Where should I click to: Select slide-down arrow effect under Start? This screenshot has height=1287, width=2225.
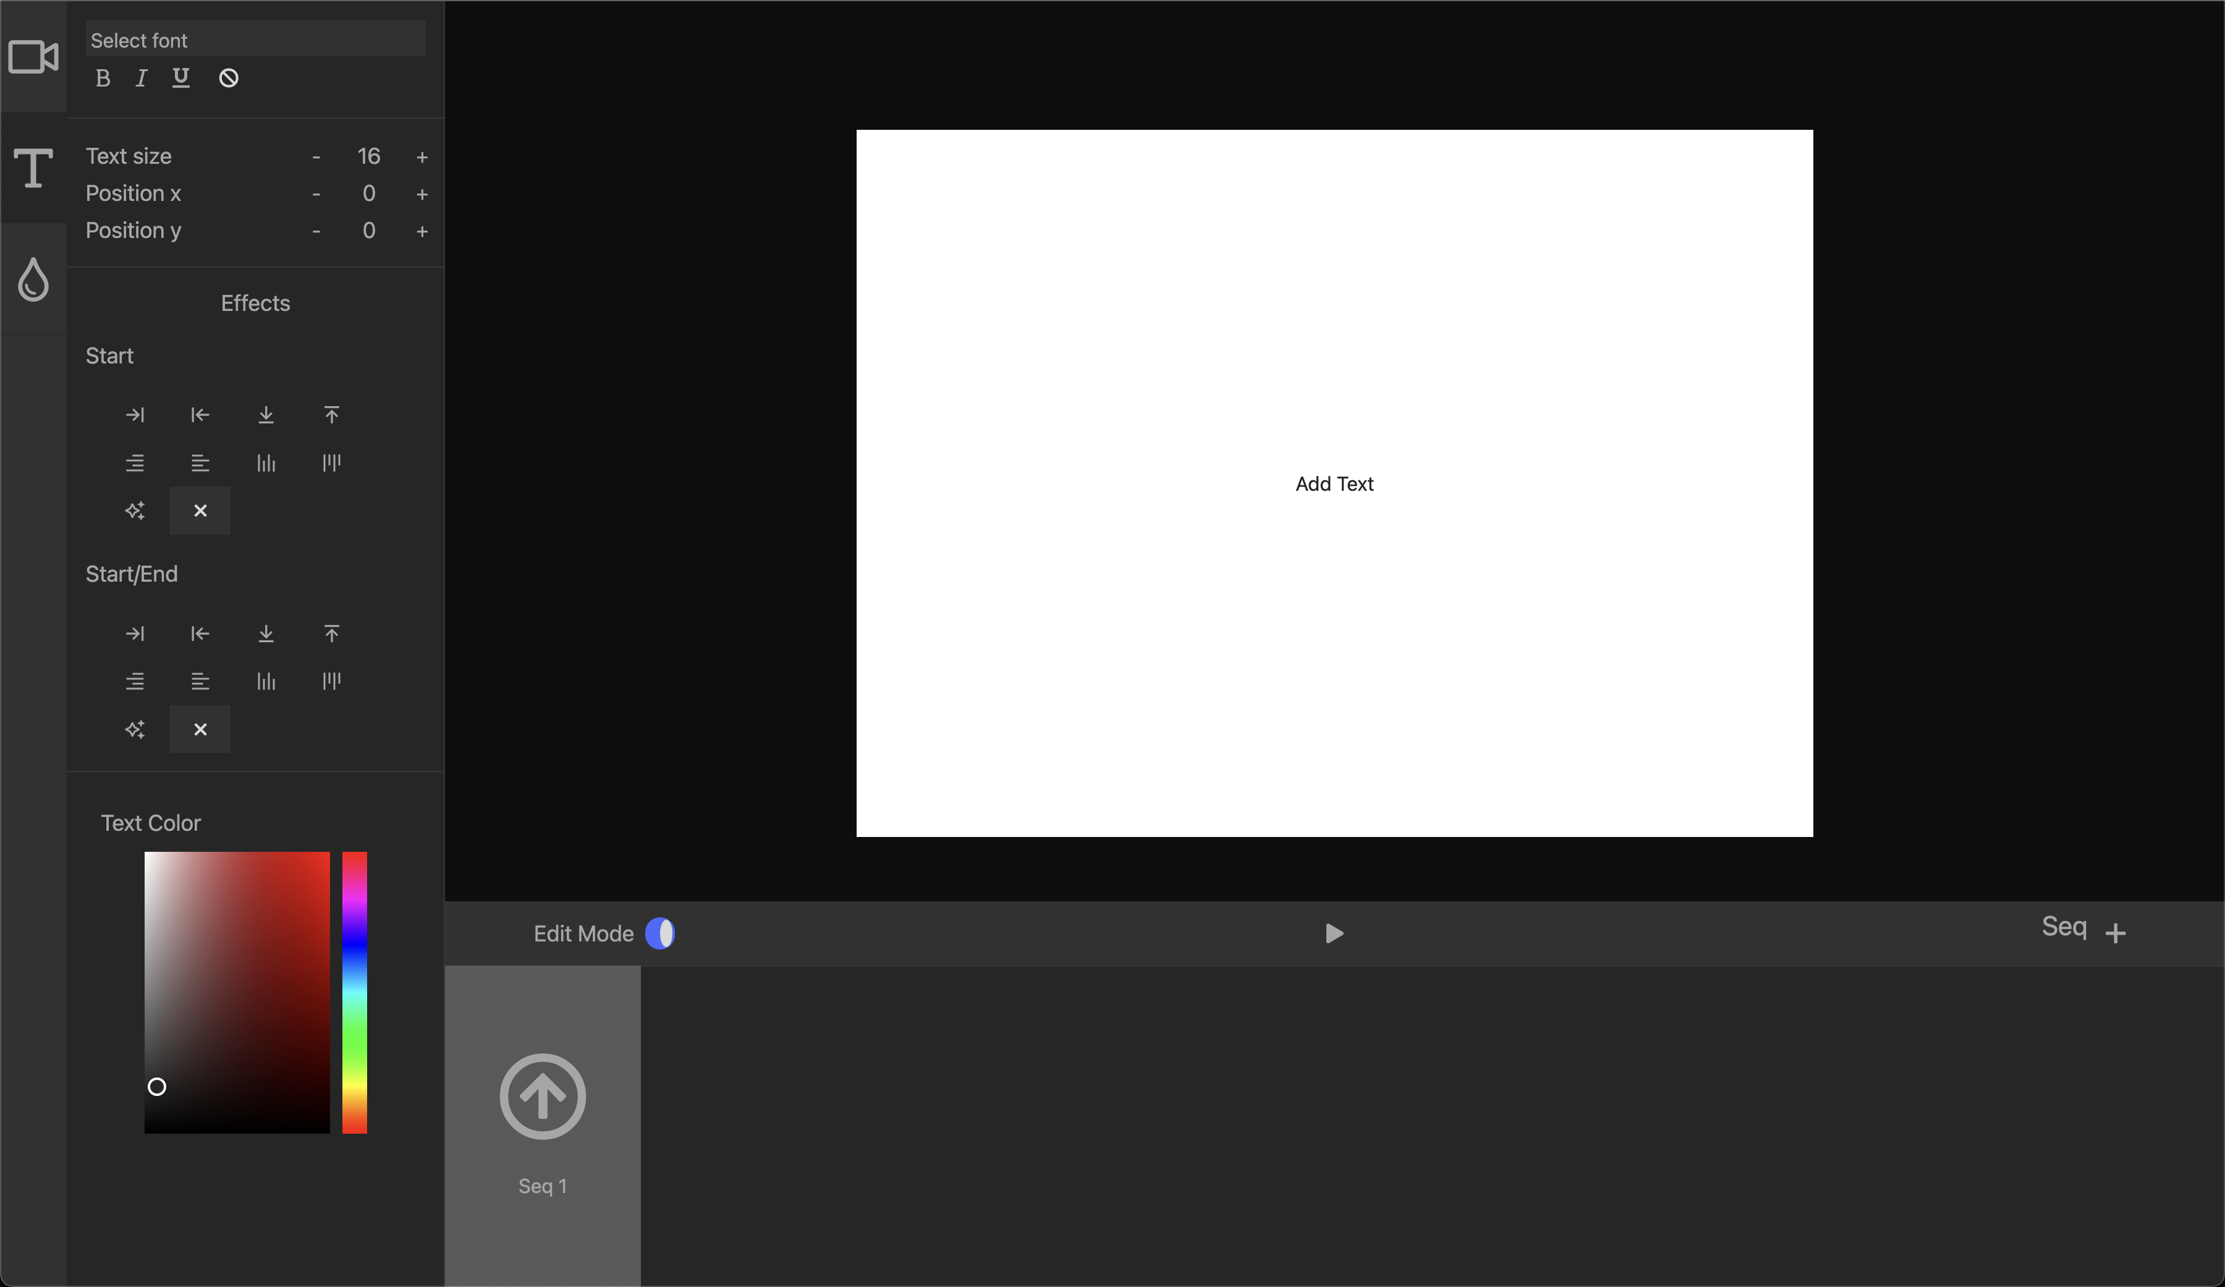click(266, 415)
